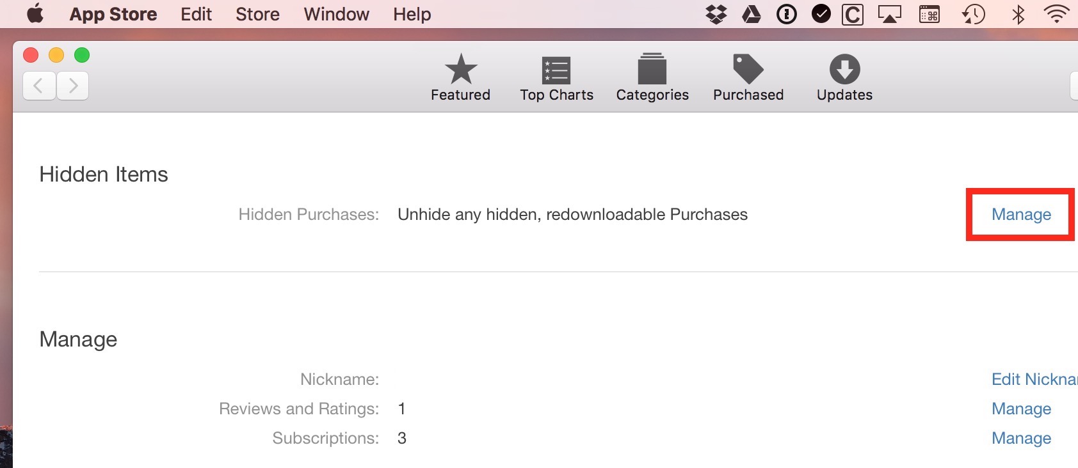Manage Subscriptions
1078x468 pixels.
tap(1021, 438)
